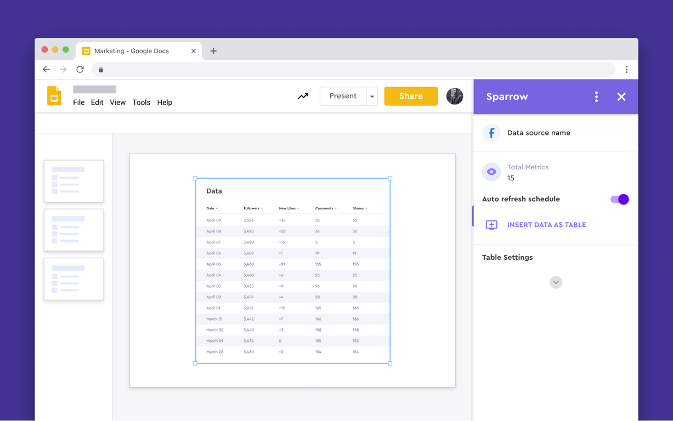
Task: Open the user profile avatar
Action: point(454,96)
